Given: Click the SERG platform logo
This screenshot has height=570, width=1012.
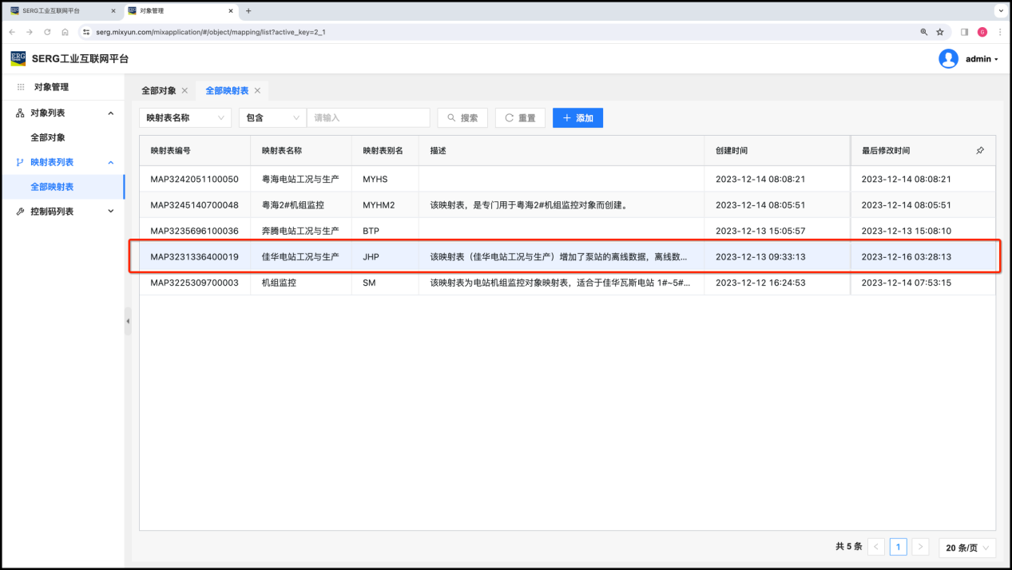Looking at the screenshot, I should 18,58.
